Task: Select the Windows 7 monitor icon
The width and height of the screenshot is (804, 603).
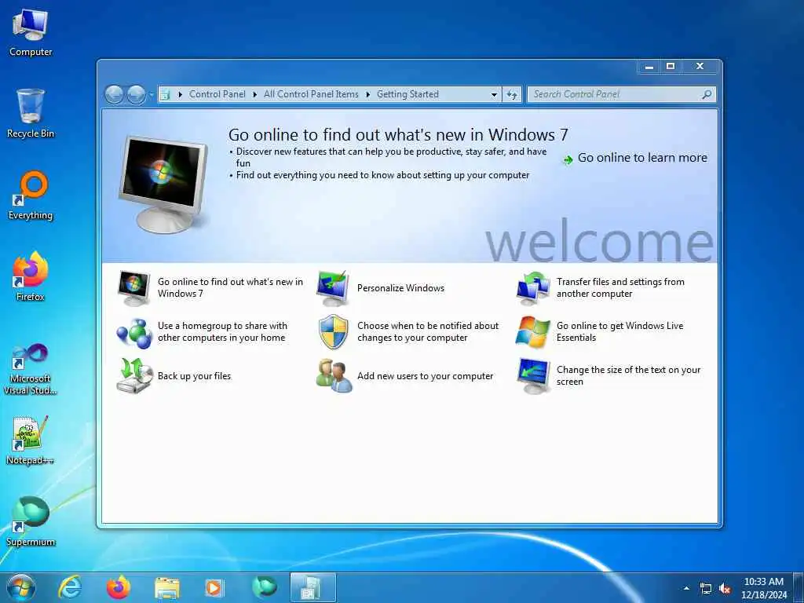Action: pyautogui.click(x=133, y=287)
